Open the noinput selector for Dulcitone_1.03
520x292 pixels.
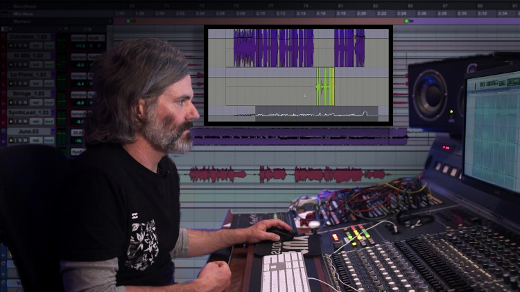click(x=78, y=38)
